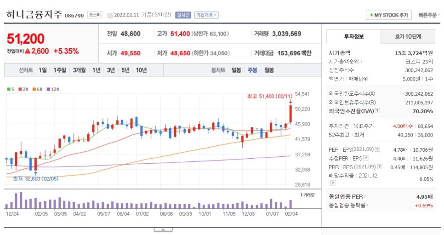Click the 동일업종 PER link

coord(346,196)
